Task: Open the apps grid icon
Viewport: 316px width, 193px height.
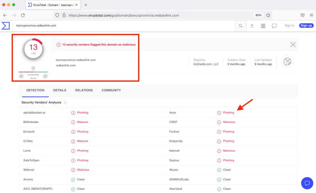Action: pos(263,26)
